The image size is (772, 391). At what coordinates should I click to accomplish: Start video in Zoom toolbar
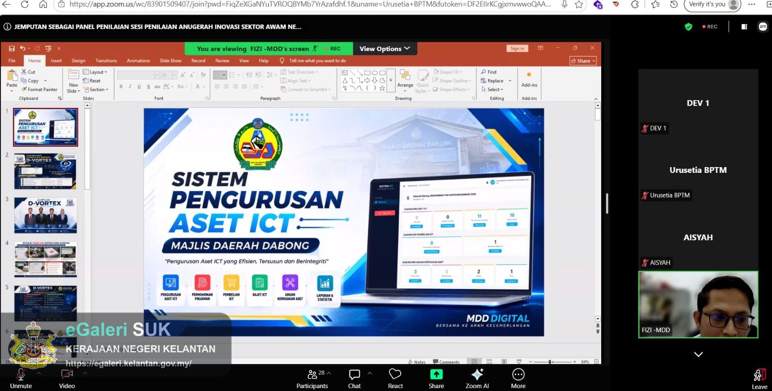tap(67, 378)
